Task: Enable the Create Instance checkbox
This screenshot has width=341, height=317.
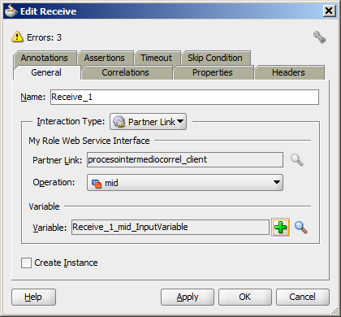Action: (x=26, y=263)
